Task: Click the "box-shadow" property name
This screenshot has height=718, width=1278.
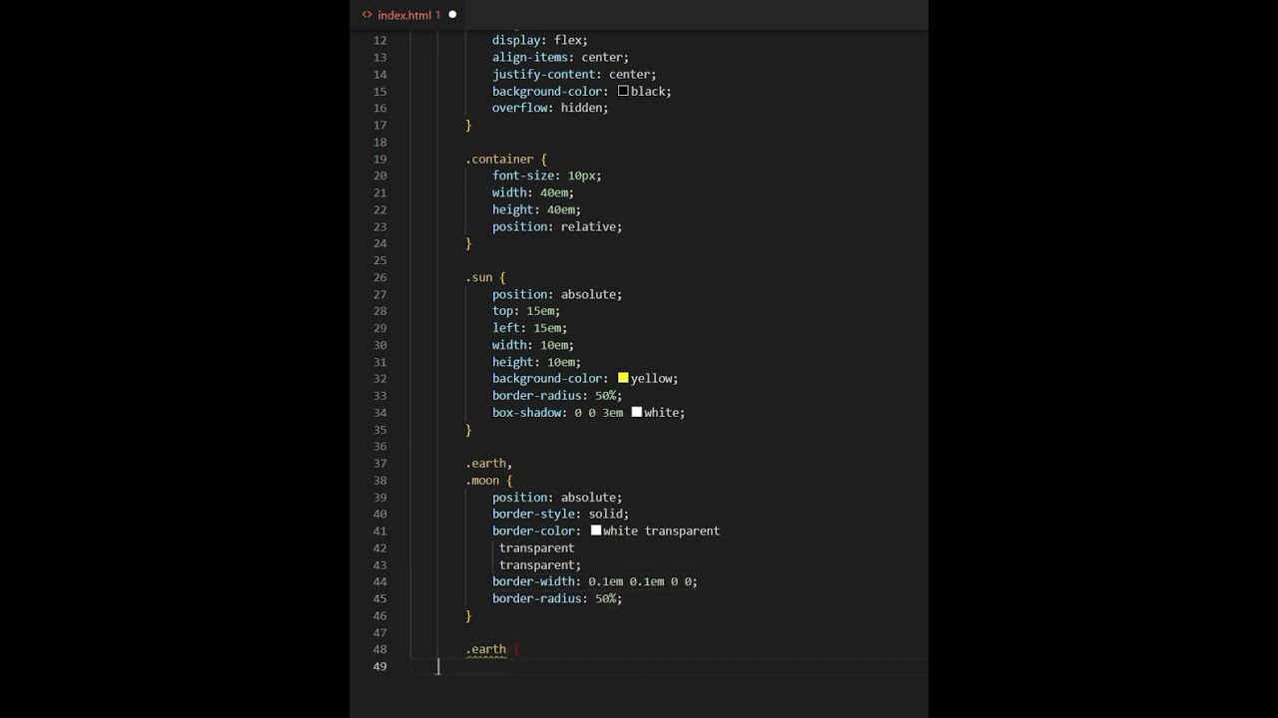Action: click(x=526, y=412)
